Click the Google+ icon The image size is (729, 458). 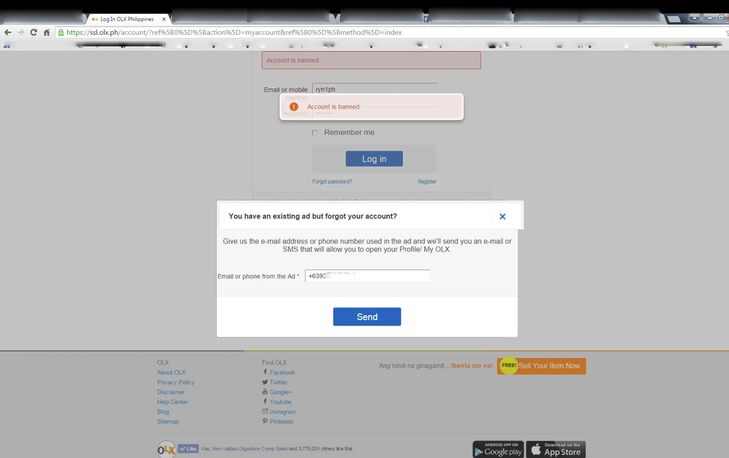point(265,392)
